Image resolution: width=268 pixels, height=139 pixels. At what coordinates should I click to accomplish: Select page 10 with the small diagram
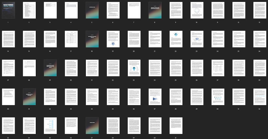(x=197, y=10)
